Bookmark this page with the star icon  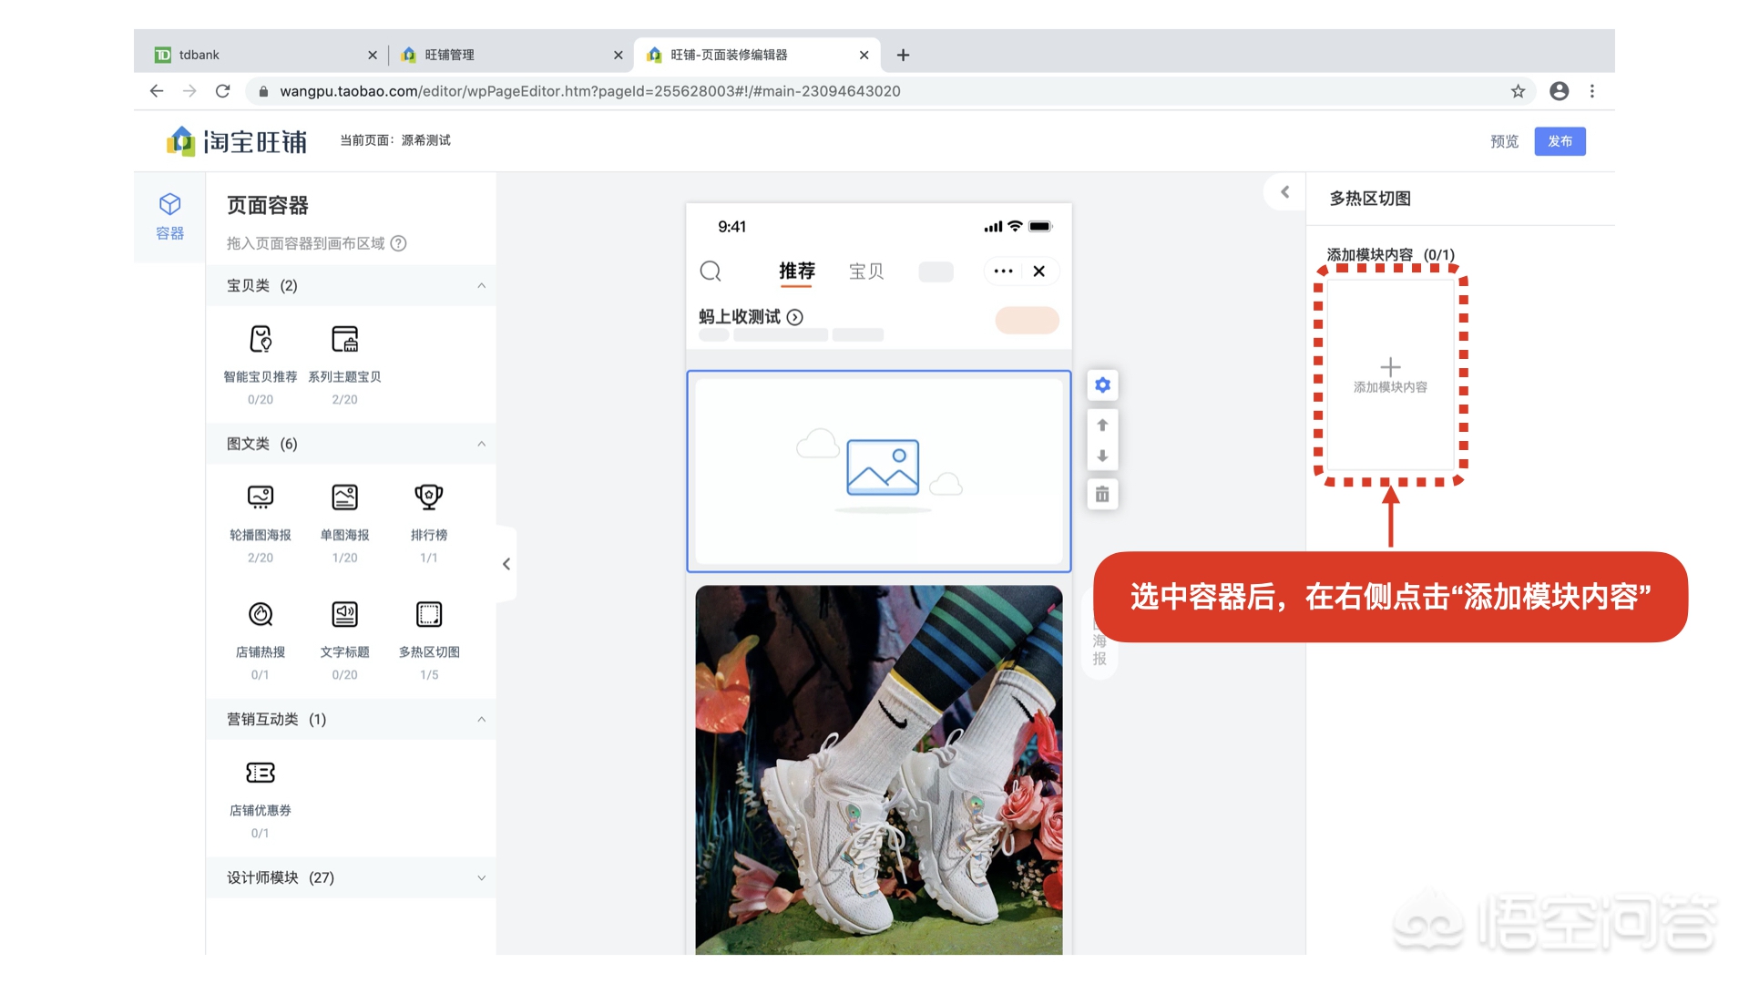pyautogui.click(x=1518, y=91)
